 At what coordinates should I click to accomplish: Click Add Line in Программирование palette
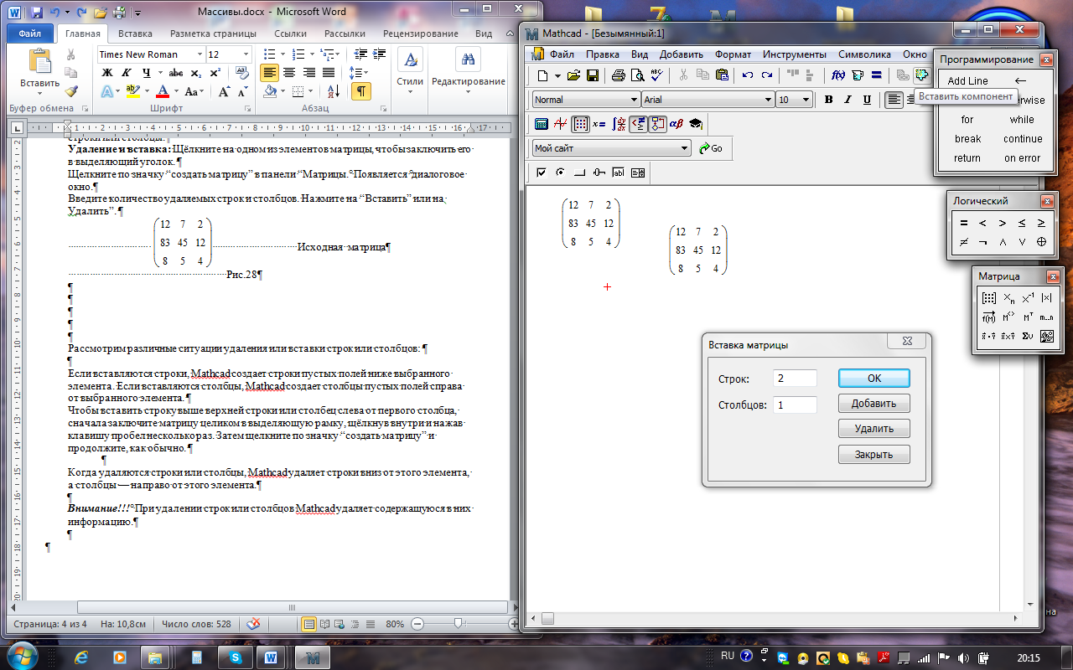pyautogui.click(x=967, y=81)
